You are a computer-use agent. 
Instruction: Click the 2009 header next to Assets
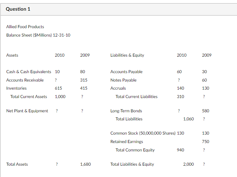pyautogui.click(x=85, y=55)
